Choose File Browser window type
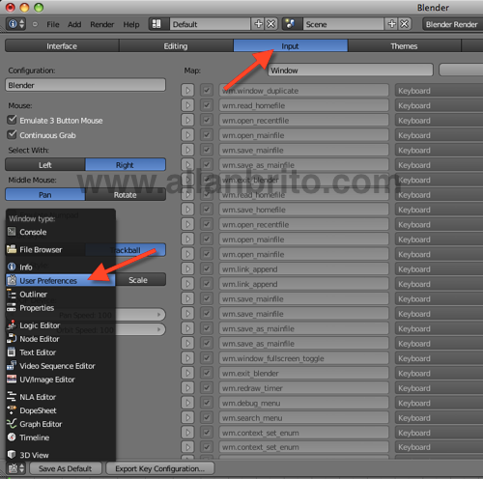The width and height of the screenshot is (483, 479). click(x=60, y=249)
